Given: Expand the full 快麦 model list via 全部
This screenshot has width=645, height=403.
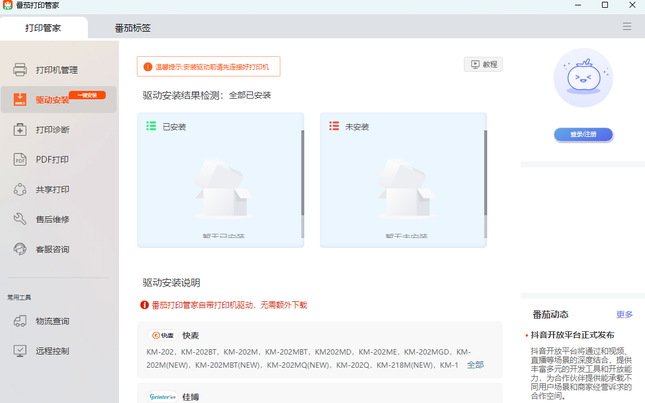Looking at the screenshot, I should click(475, 364).
